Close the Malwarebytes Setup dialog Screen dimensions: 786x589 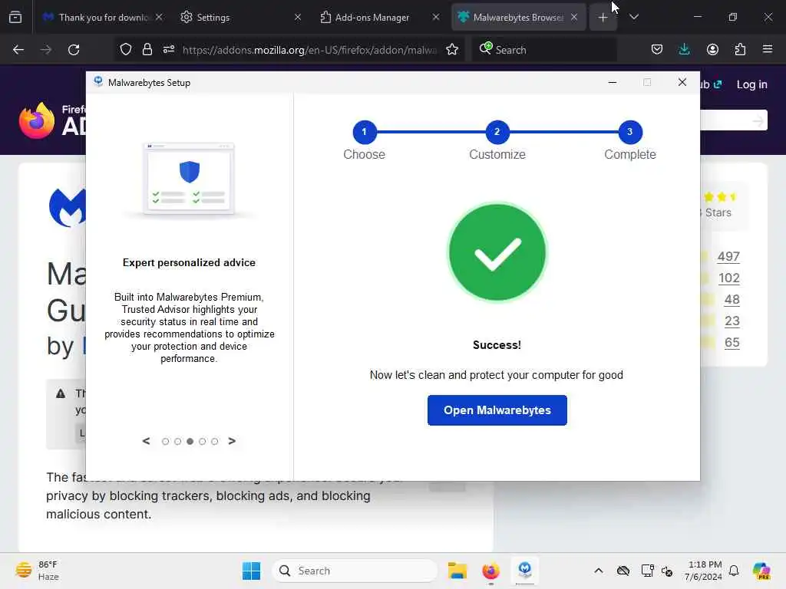pos(682,82)
